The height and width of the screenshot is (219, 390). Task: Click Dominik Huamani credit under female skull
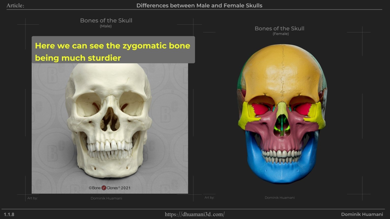tap(280, 197)
